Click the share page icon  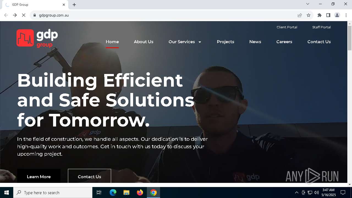pos(300,15)
